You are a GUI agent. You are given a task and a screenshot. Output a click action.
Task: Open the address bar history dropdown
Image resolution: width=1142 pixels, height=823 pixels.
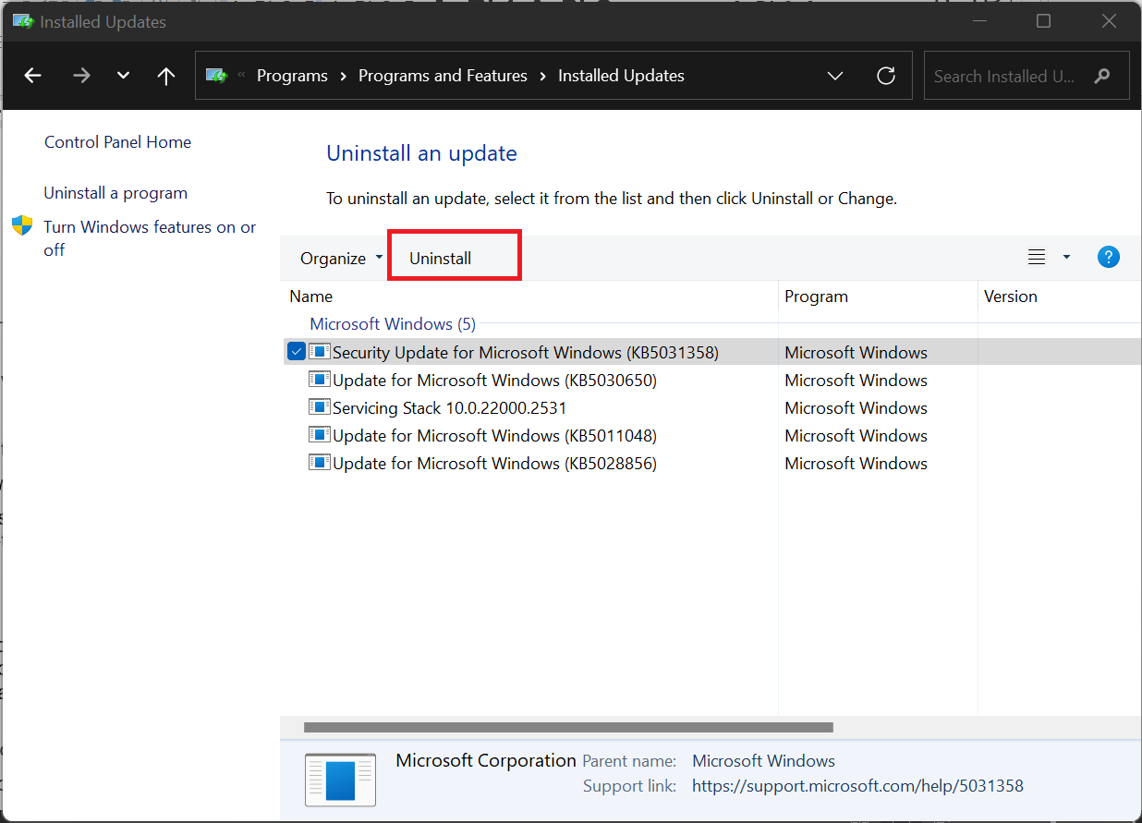[835, 76]
